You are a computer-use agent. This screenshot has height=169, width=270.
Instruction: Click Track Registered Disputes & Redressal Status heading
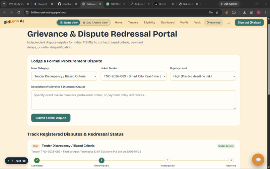coord(75,134)
